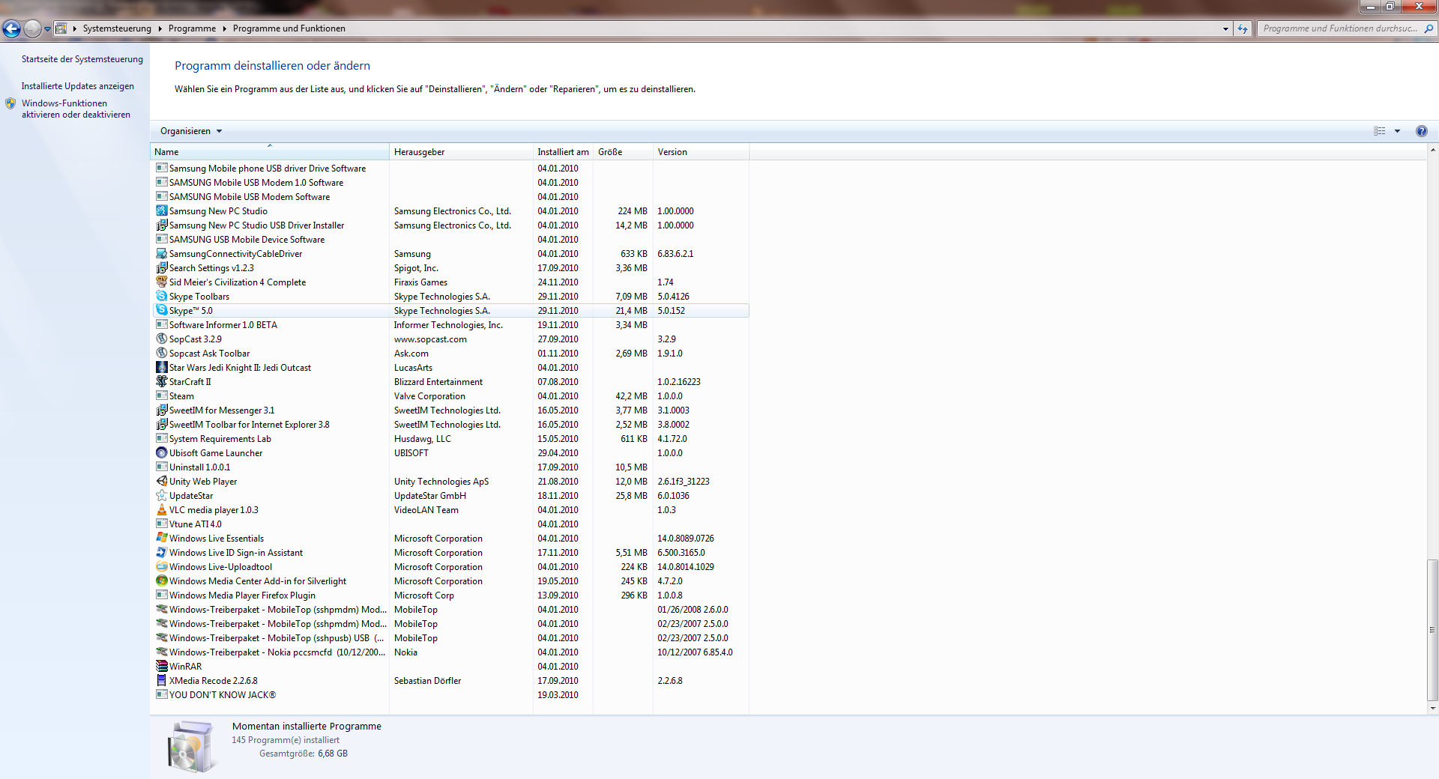This screenshot has width=1439, height=779.
Task: Click Systemsteuerung in the breadcrumb
Action: click(117, 28)
